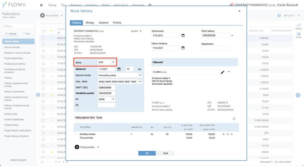The image size is (304, 166).
Task: Click Nový doklad plus icon
Action: pos(42,15)
